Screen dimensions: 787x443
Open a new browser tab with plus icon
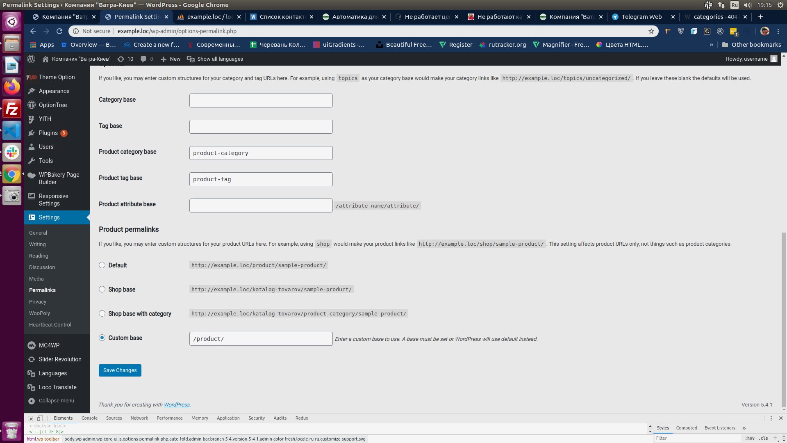761,17
